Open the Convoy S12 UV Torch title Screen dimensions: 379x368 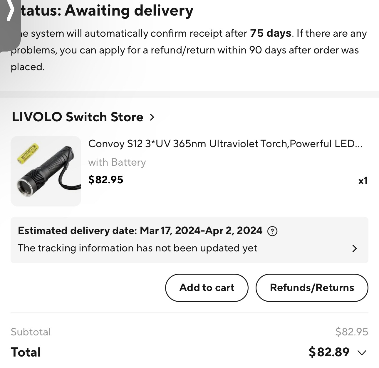[x=225, y=144]
